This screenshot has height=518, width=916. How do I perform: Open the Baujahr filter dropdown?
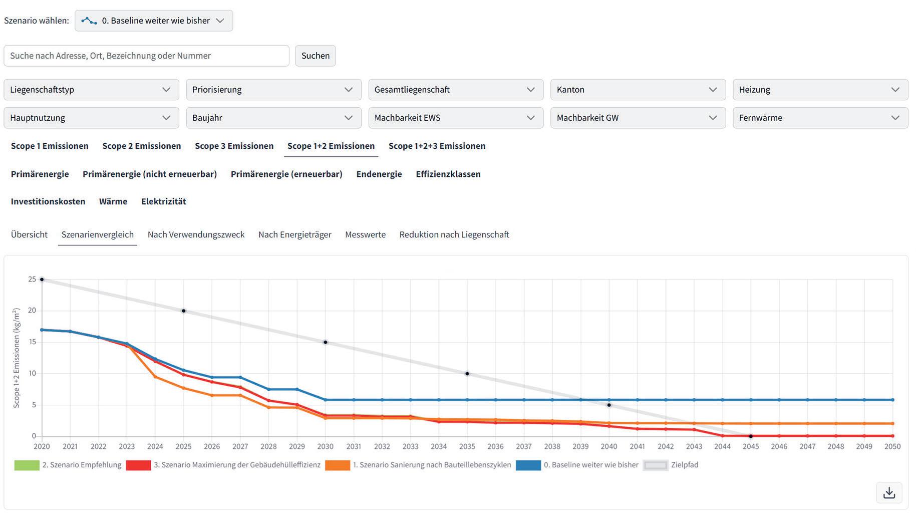point(273,118)
